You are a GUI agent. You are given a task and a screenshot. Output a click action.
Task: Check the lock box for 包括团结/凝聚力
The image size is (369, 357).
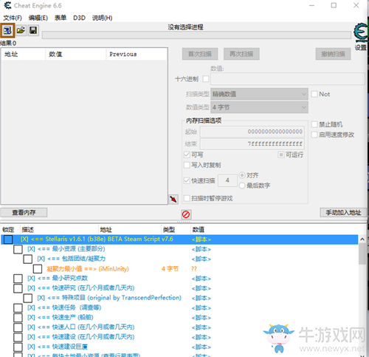coord(28,259)
